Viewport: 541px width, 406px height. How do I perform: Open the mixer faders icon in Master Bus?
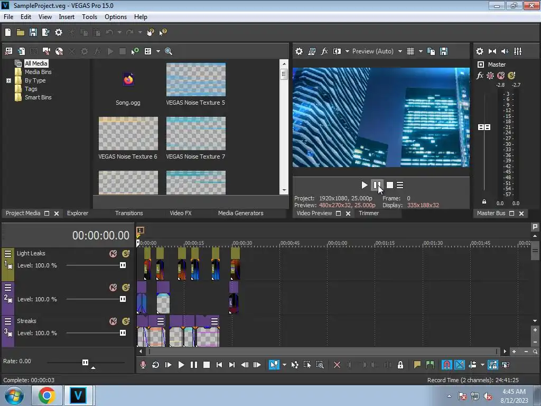[x=518, y=51]
